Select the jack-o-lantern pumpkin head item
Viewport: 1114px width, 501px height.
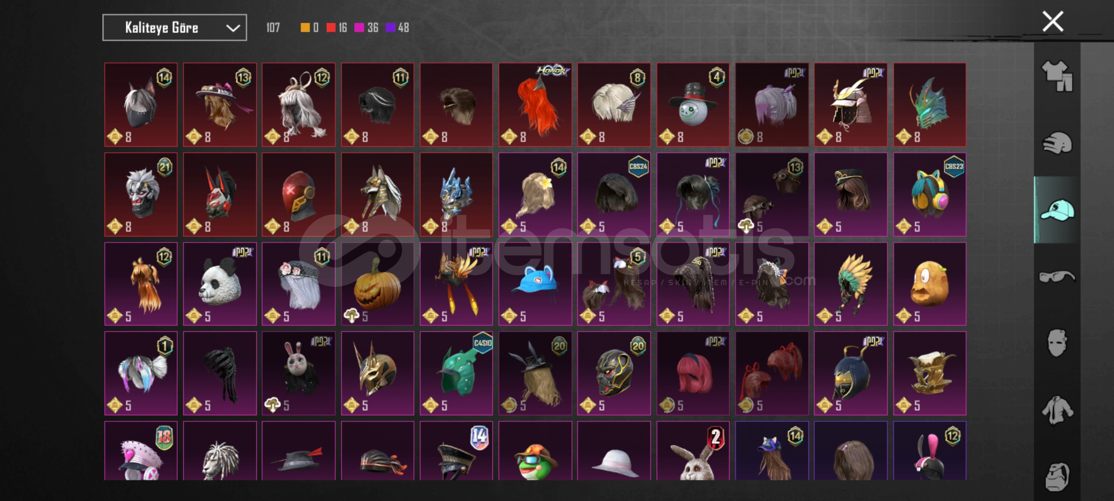click(377, 284)
